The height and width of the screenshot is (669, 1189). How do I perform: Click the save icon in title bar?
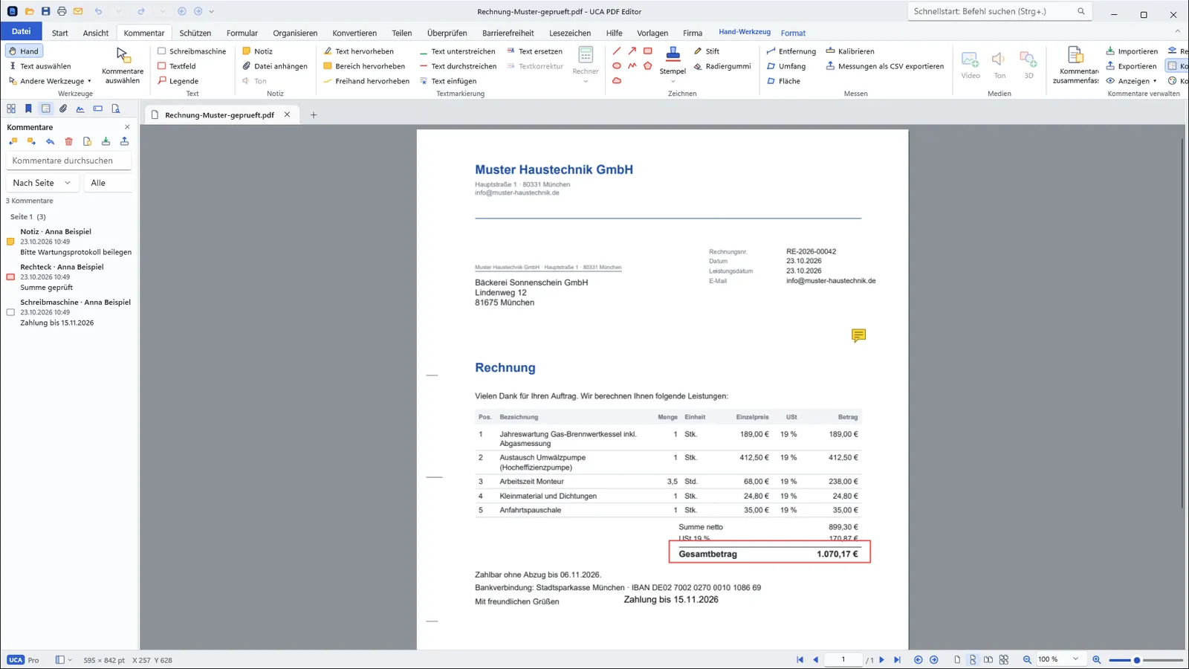coord(45,11)
